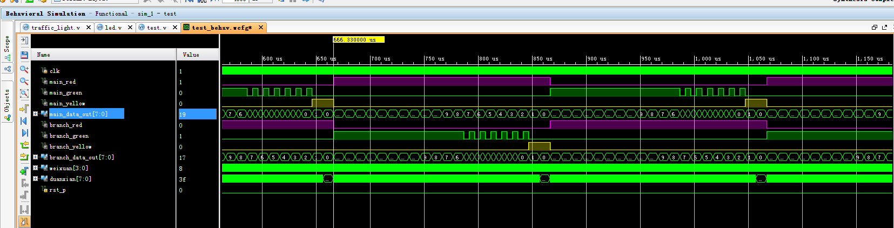Save the waveform configuration
This screenshot has height=228, width=894.
[x=24, y=55]
